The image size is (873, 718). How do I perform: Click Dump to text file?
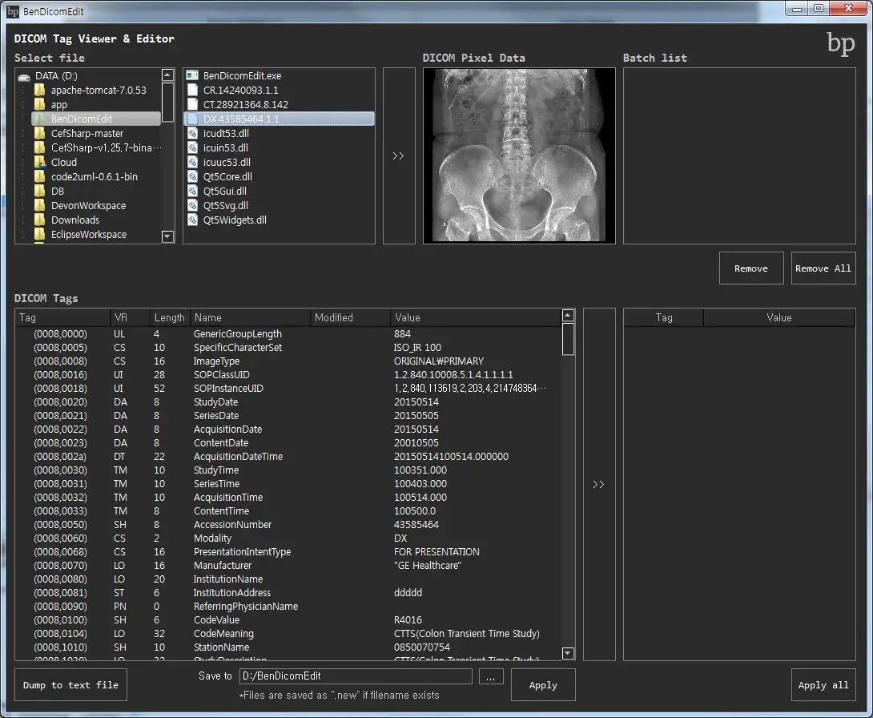(70, 685)
